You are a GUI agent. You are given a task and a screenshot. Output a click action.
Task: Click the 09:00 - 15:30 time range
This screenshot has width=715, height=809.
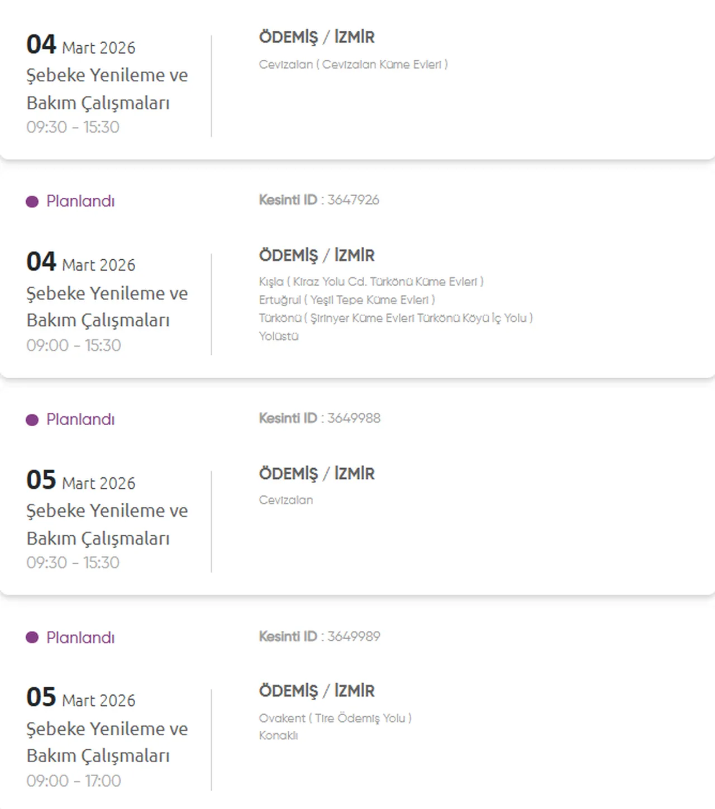click(x=74, y=345)
